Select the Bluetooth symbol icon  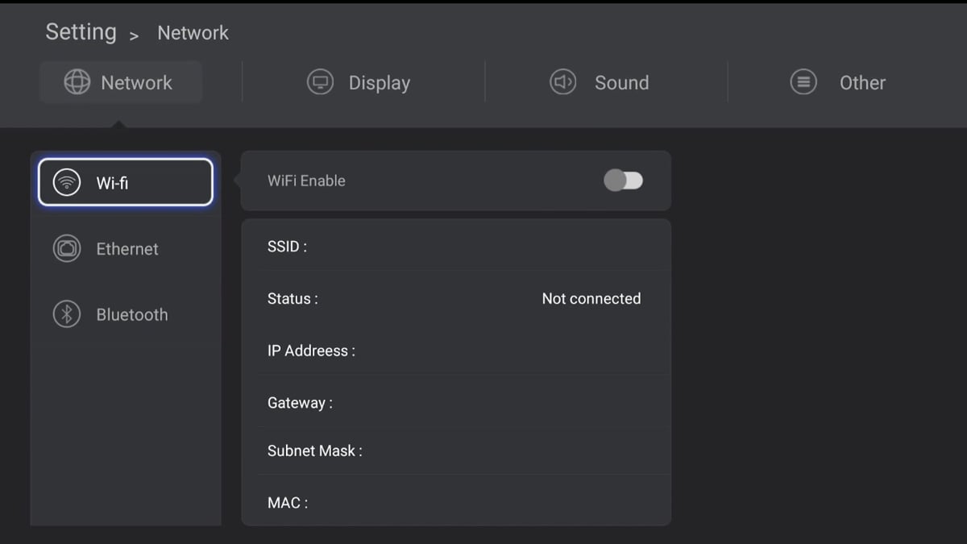(x=67, y=314)
